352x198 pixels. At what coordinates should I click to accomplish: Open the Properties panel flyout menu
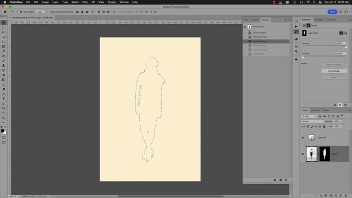pyautogui.click(x=350, y=20)
